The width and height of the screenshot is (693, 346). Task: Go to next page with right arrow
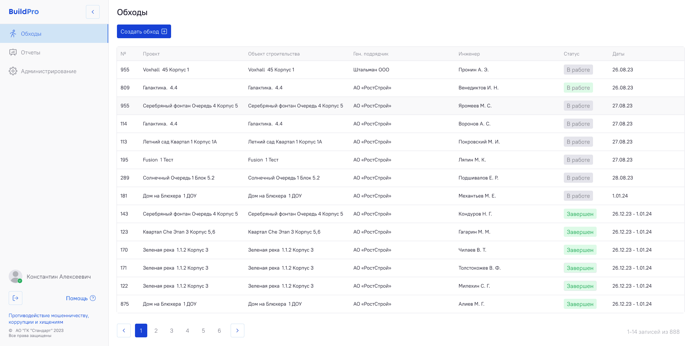click(237, 331)
